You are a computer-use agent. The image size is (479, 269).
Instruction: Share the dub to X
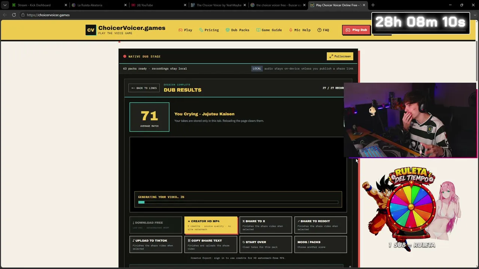266,225
